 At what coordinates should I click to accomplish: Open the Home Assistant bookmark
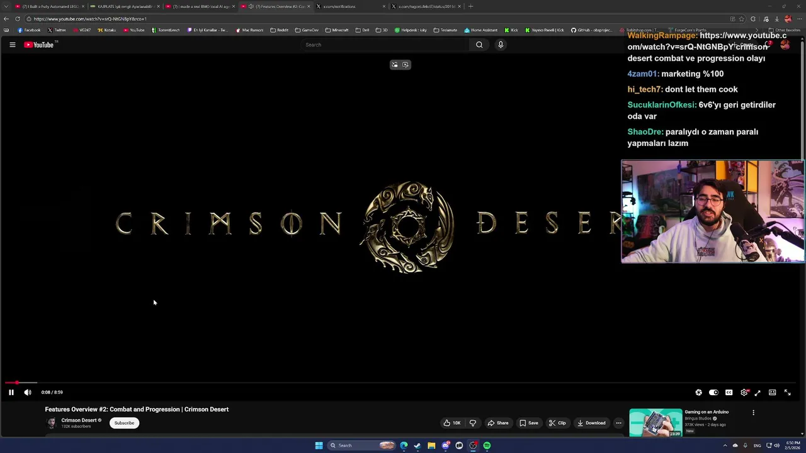pyautogui.click(x=481, y=30)
